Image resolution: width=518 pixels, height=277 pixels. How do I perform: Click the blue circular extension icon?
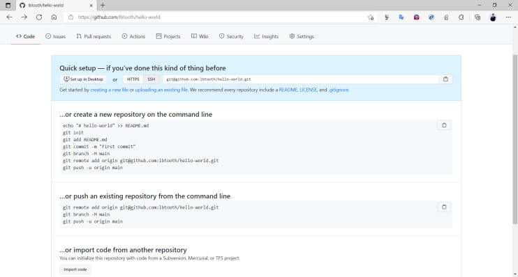[x=431, y=17]
